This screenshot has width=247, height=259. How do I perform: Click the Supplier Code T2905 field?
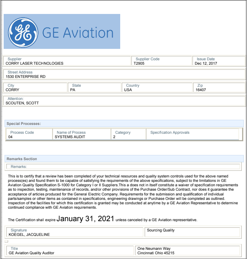coord(161,61)
